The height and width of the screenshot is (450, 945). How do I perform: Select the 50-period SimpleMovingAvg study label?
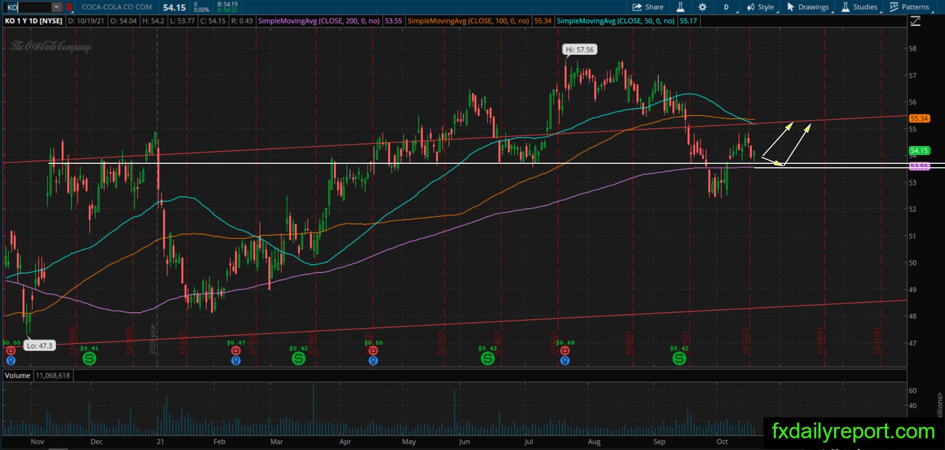point(616,21)
